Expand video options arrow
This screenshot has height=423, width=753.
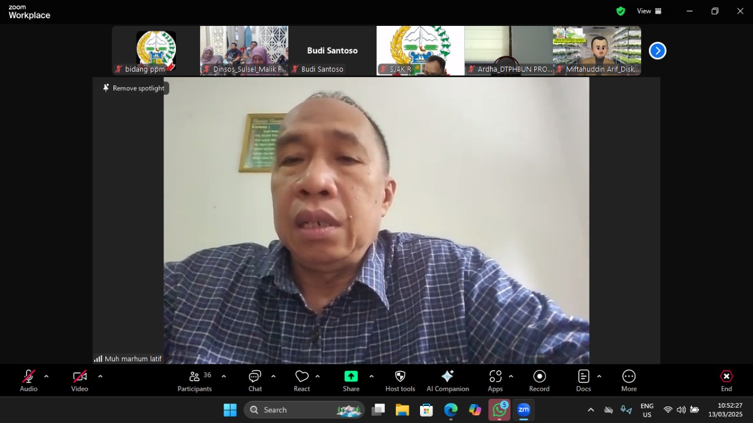[x=100, y=377]
